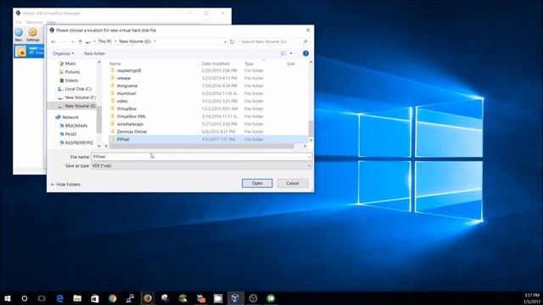Click the Back arrow in file dialog
Viewport: 543px width, 305px height.
[x=53, y=42]
